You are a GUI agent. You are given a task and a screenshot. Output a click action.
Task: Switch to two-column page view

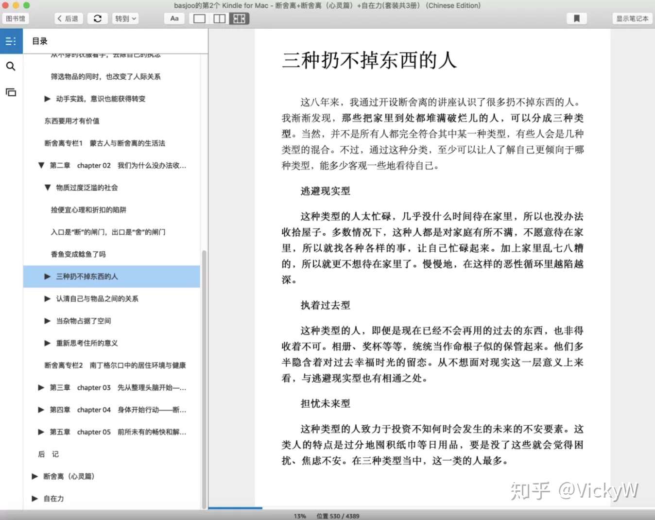220,18
